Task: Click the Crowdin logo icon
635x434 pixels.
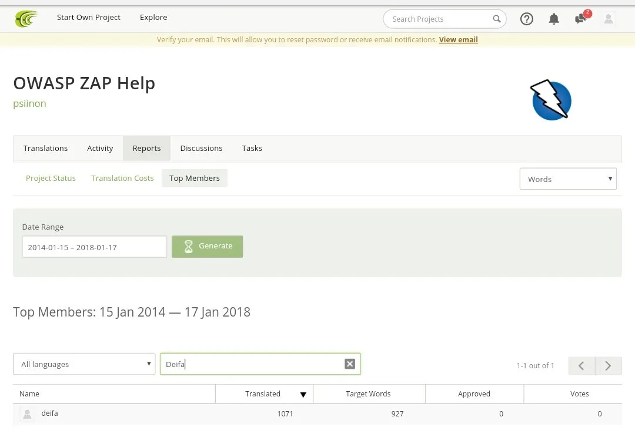Action: (26, 19)
